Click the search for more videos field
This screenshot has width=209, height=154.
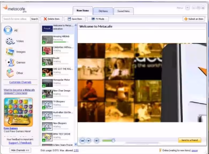click(16, 19)
